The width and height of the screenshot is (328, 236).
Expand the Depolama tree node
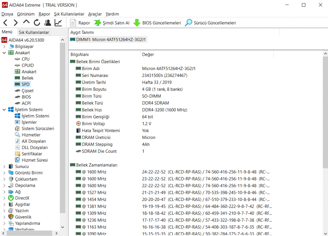pyautogui.click(x=4, y=186)
